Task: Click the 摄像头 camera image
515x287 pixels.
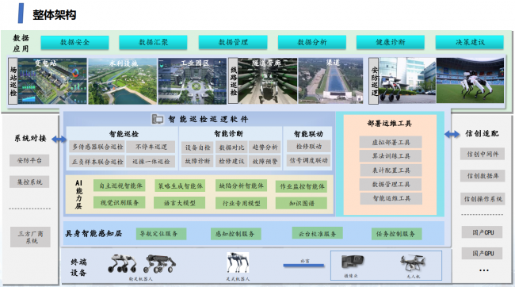Action: [352, 262]
